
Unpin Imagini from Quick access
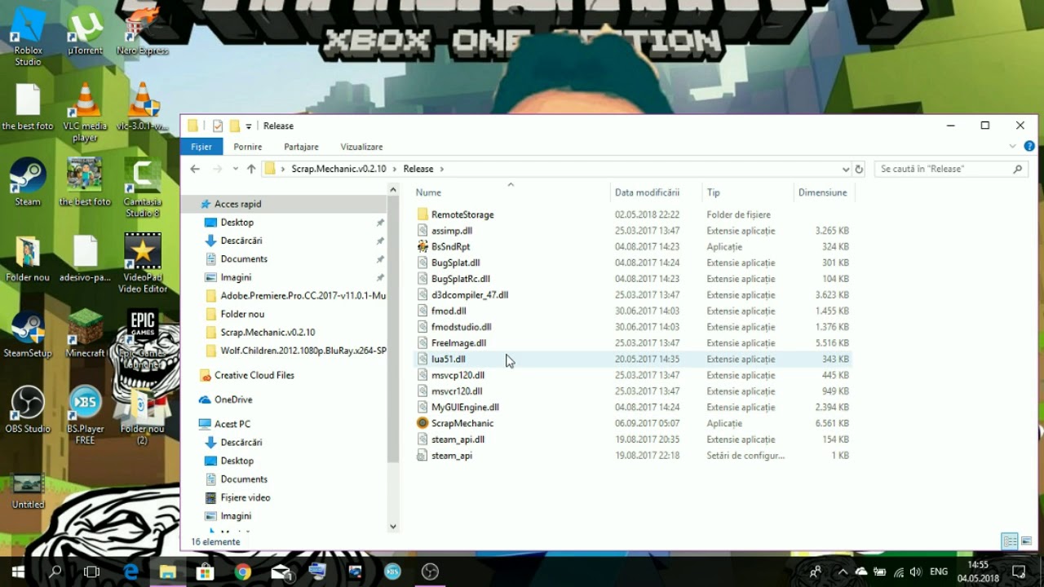point(380,277)
